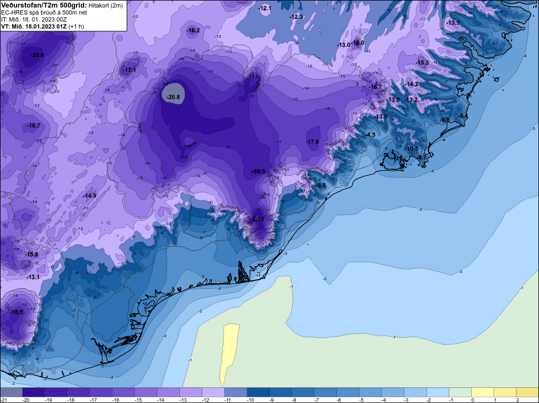
Task: Select the -17.1 temperature label
Action: coord(129,70)
